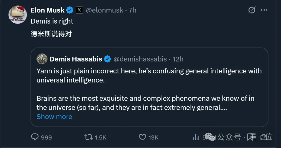281x148 pixels.
Task: Open view analytics bar chart icon
Action: 196,137
